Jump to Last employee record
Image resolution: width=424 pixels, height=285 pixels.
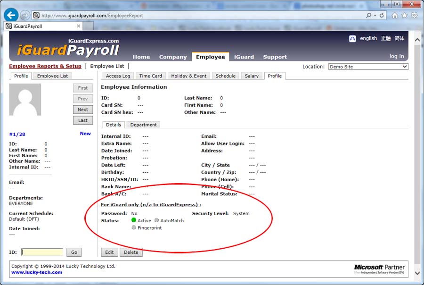tap(83, 120)
